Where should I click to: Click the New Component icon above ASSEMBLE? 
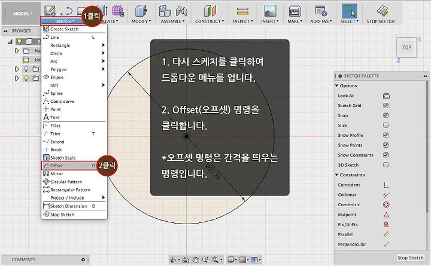(165, 11)
